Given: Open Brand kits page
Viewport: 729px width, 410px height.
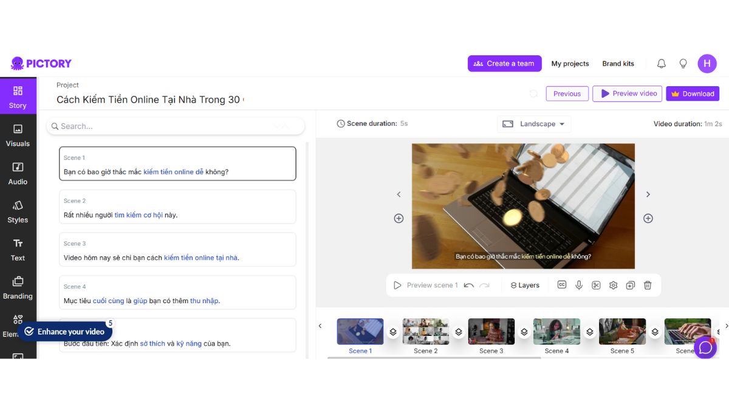Looking at the screenshot, I should (618, 63).
